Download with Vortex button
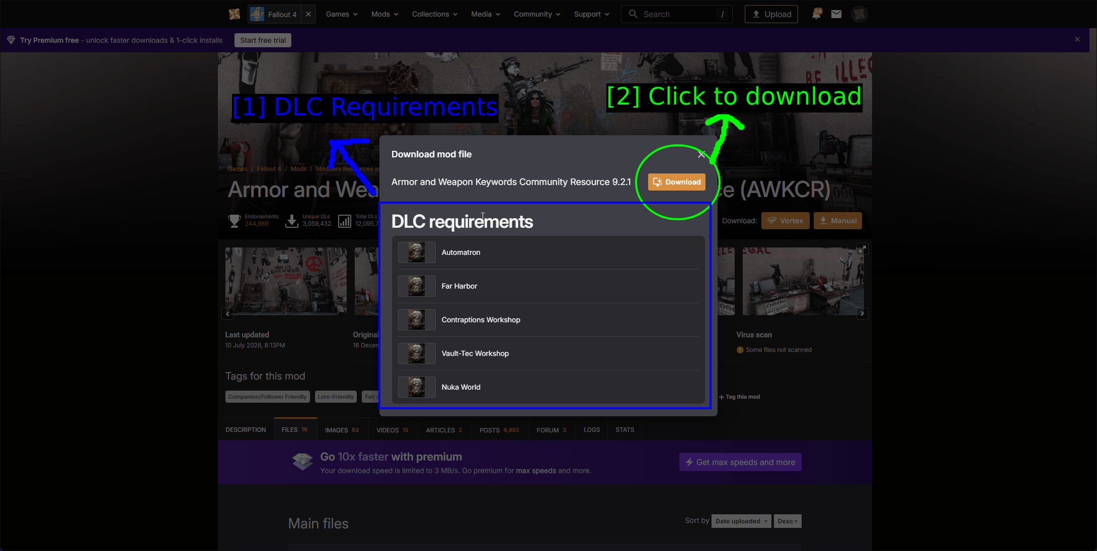 pyautogui.click(x=785, y=221)
